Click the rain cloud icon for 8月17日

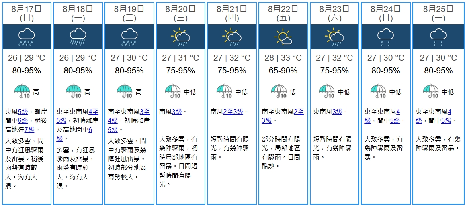pos(27,37)
